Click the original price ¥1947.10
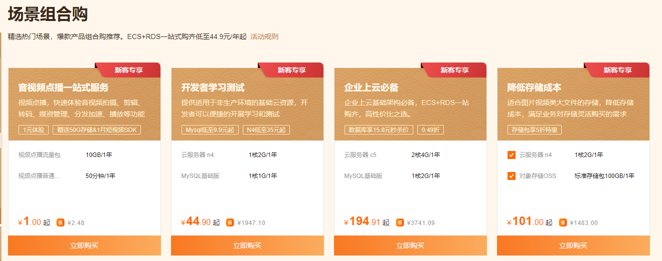 click(x=251, y=223)
